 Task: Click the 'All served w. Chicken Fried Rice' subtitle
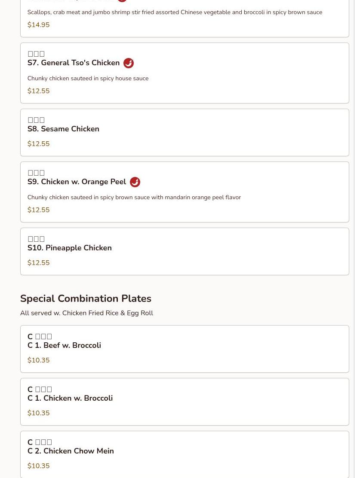86,313
